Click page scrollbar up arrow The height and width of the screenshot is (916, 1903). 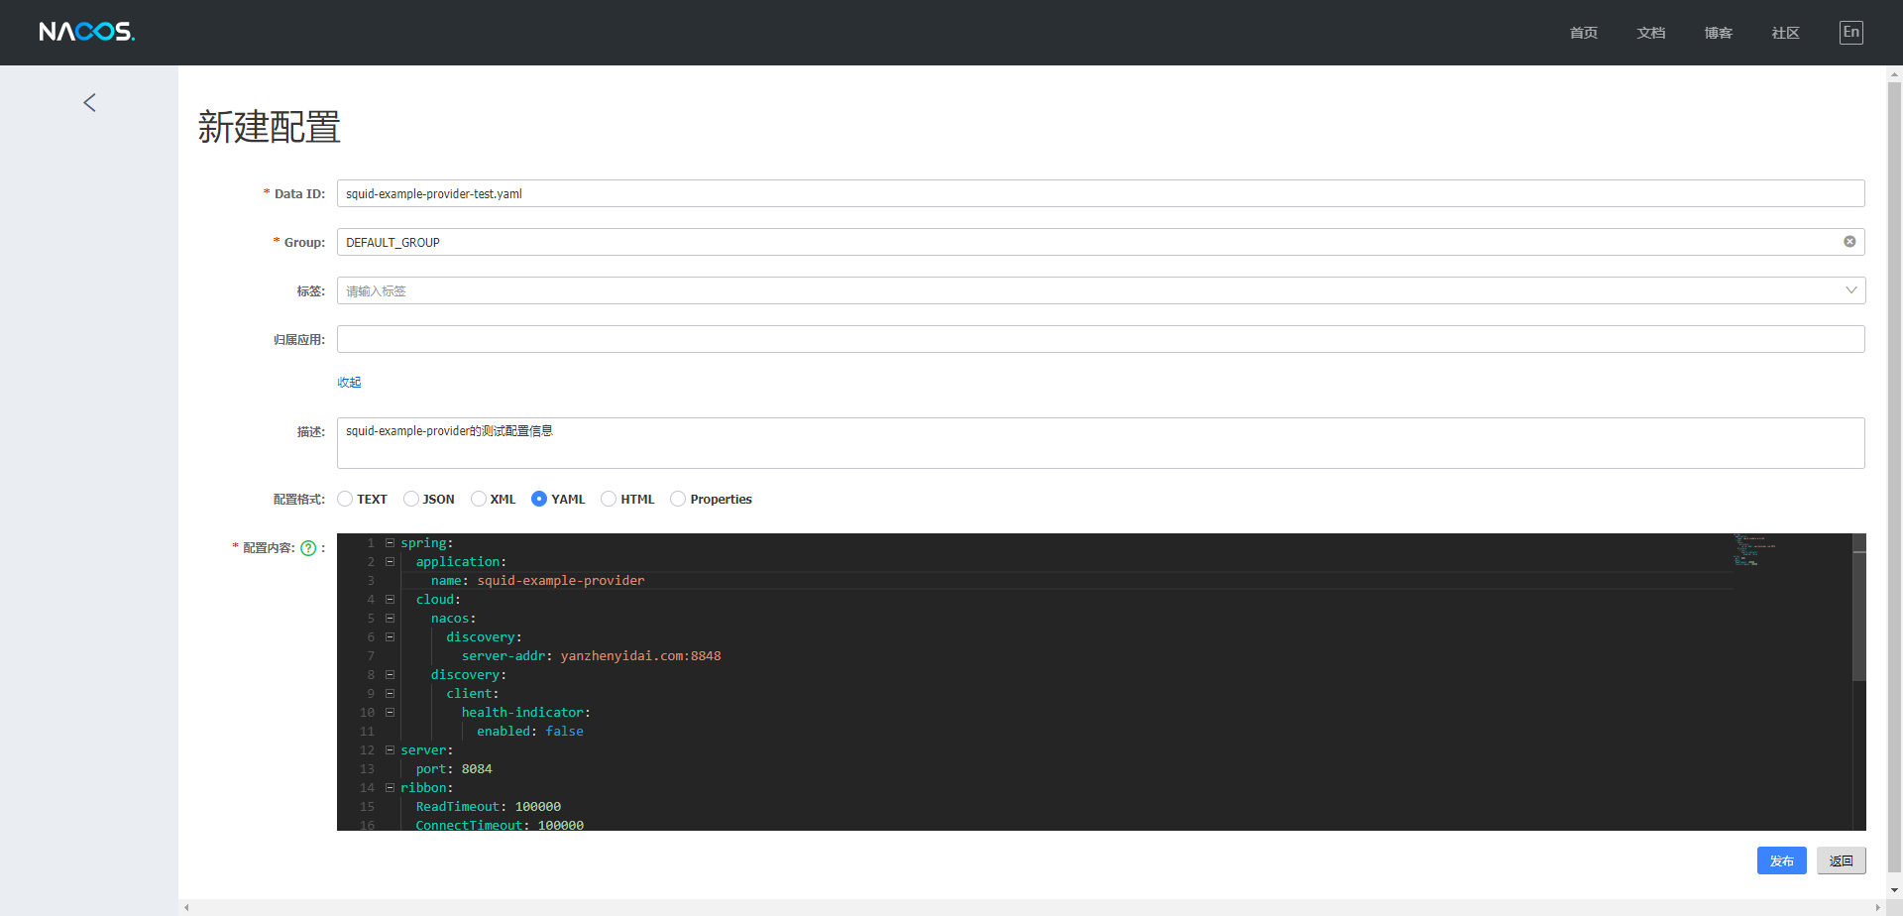click(x=1895, y=73)
